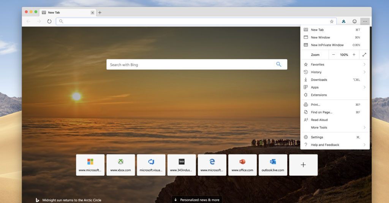389x203 pixels.
Task: Close the three-dot Settings and more menu
Action: [x=365, y=21]
